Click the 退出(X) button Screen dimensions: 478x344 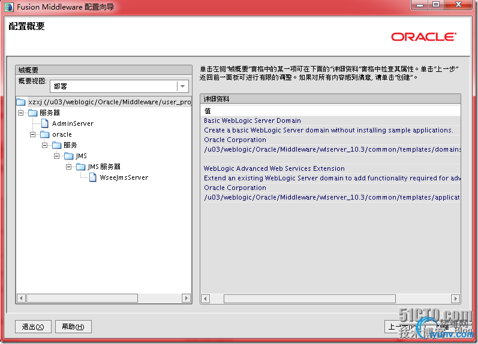click(33, 327)
